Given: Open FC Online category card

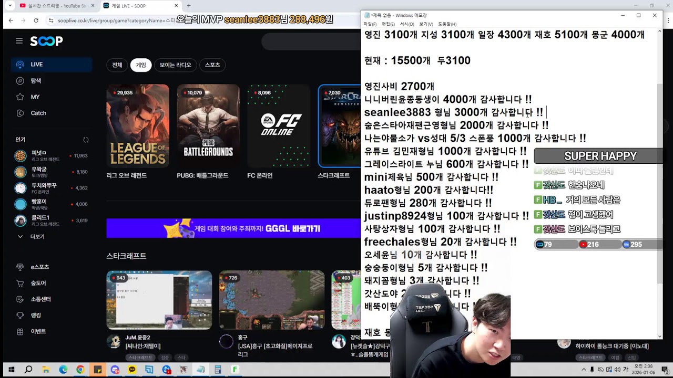Looking at the screenshot, I should [279, 126].
